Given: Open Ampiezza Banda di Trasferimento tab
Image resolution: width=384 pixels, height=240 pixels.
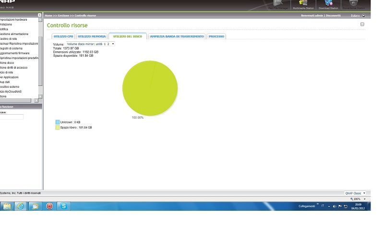Looking at the screenshot, I should (177, 36).
